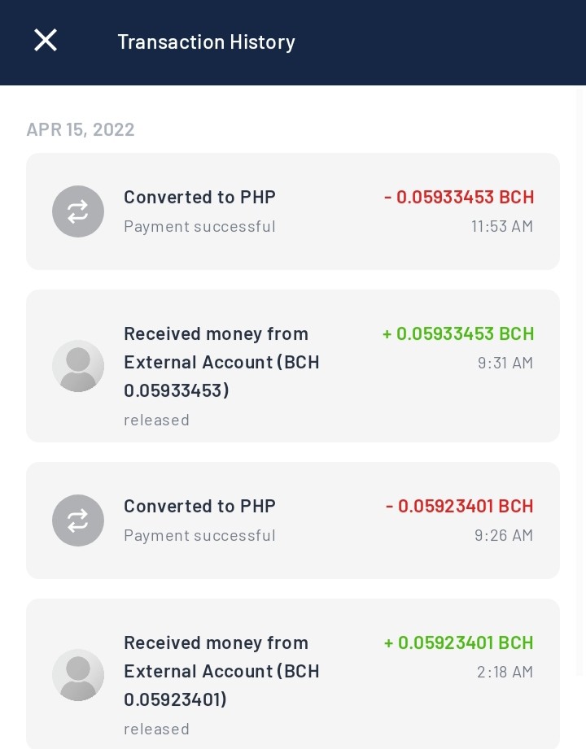
Task: Open received BCH 0.05933453 transaction card
Action: click(293, 366)
